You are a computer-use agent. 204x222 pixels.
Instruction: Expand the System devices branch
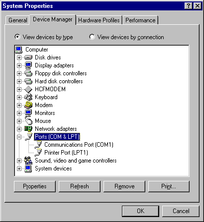point(19,168)
